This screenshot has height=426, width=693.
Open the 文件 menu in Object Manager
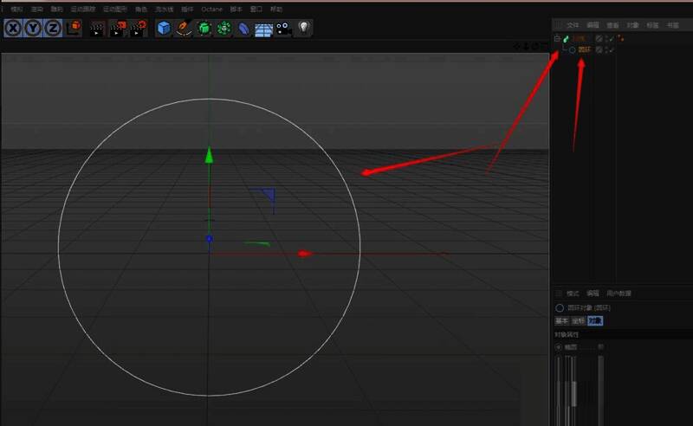(x=573, y=26)
